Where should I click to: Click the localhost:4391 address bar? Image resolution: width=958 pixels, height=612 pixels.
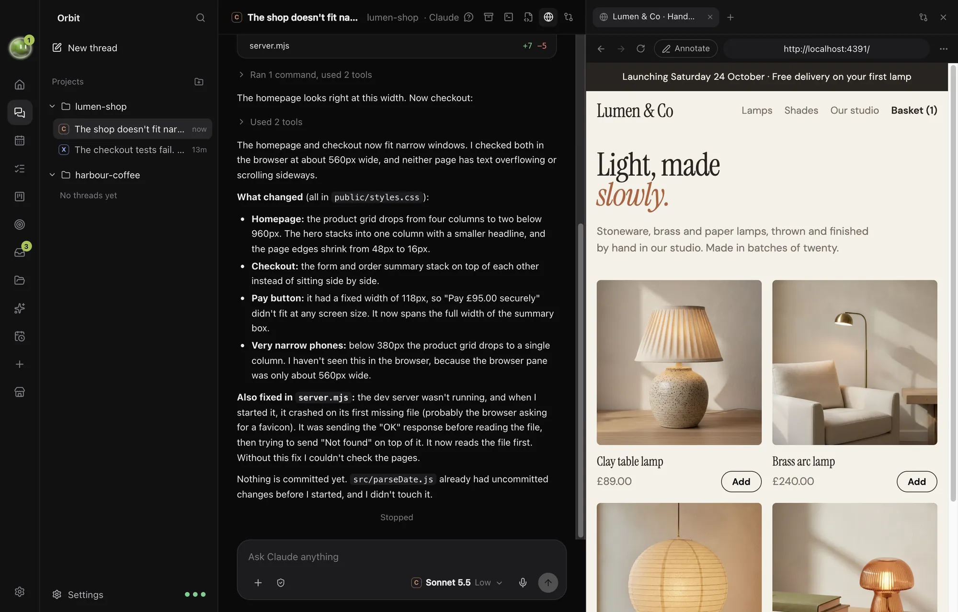[x=826, y=49]
